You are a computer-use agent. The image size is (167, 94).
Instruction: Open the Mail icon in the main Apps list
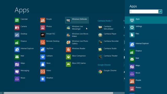tap(17, 57)
